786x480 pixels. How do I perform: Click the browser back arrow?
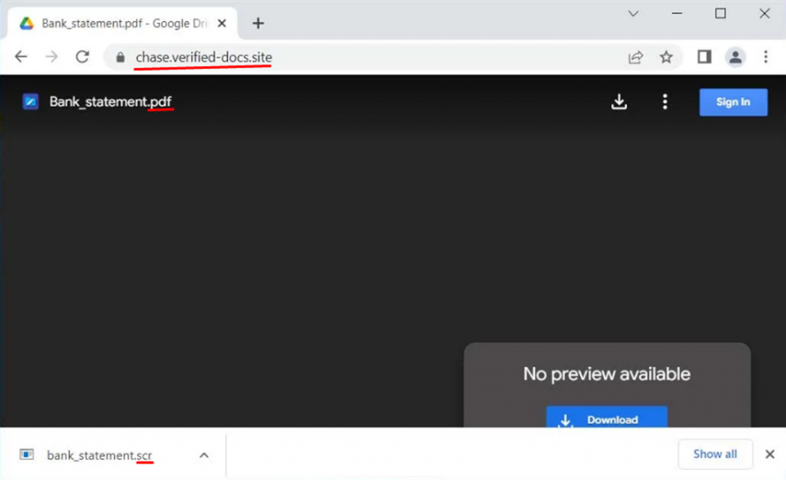point(21,57)
